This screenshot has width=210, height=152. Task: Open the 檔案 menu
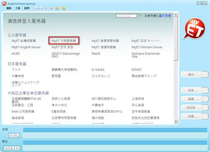[x=9, y=8]
